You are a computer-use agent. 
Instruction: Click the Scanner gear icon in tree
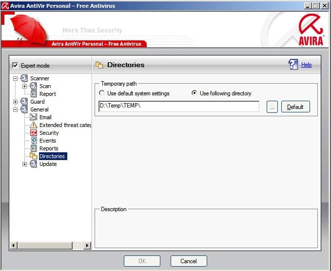[x=24, y=78]
